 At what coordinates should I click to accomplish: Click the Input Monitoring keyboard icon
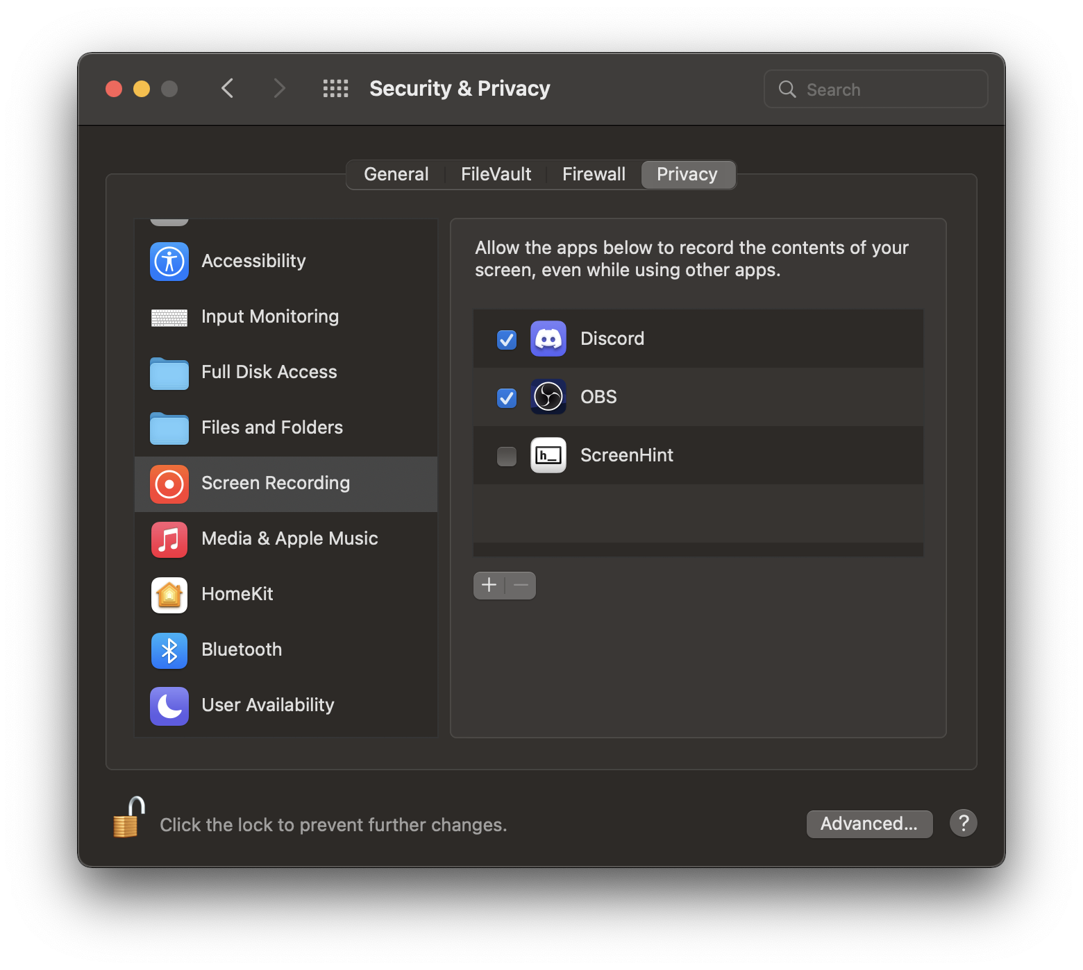pos(169,318)
